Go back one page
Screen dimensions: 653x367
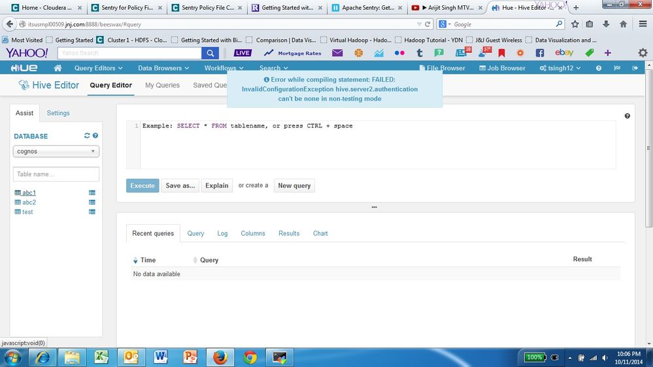pyautogui.click(x=10, y=24)
